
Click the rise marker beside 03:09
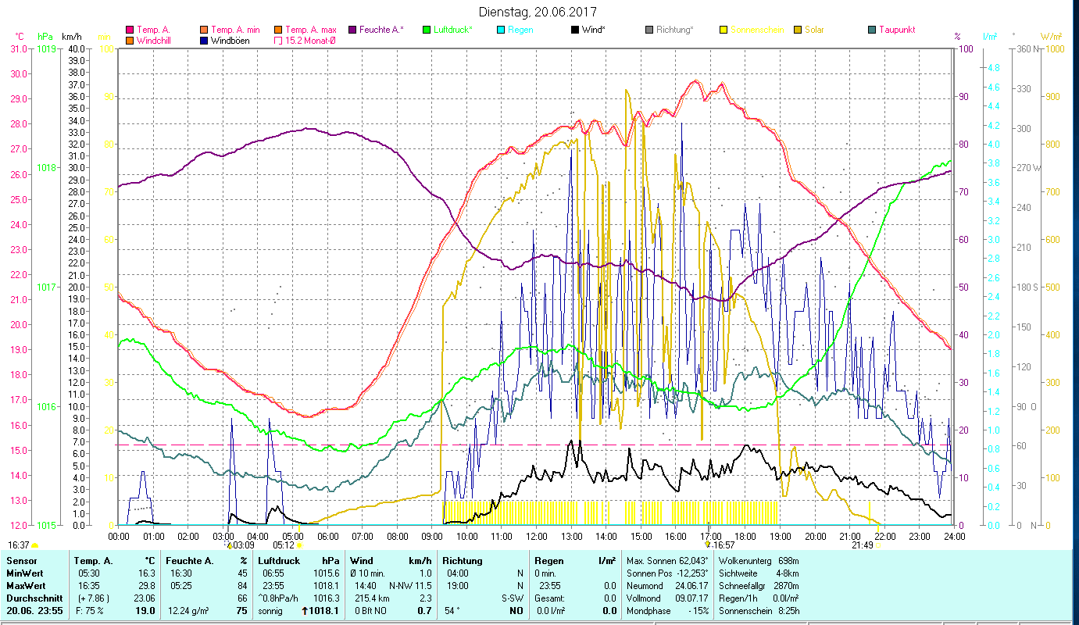pyautogui.click(x=230, y=545)
